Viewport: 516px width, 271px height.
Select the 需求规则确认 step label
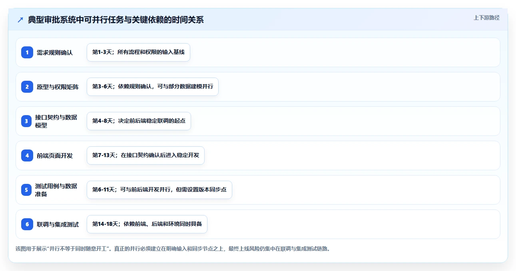click(x=55, y=52)
